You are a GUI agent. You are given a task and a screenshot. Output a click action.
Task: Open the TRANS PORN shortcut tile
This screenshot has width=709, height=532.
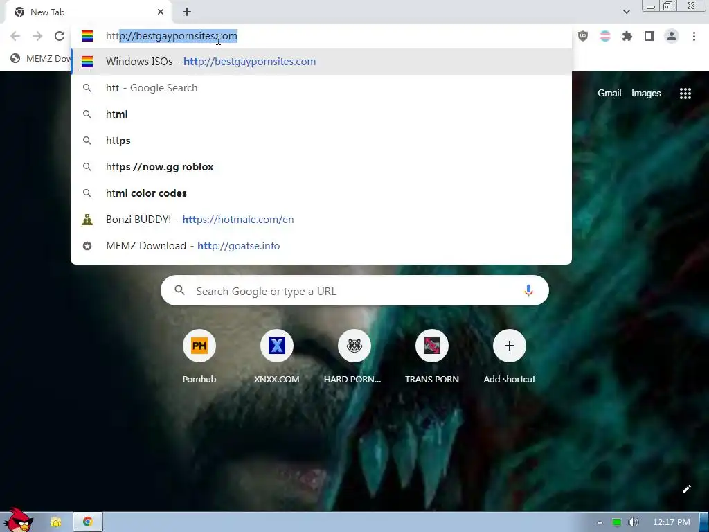[432, 357]
